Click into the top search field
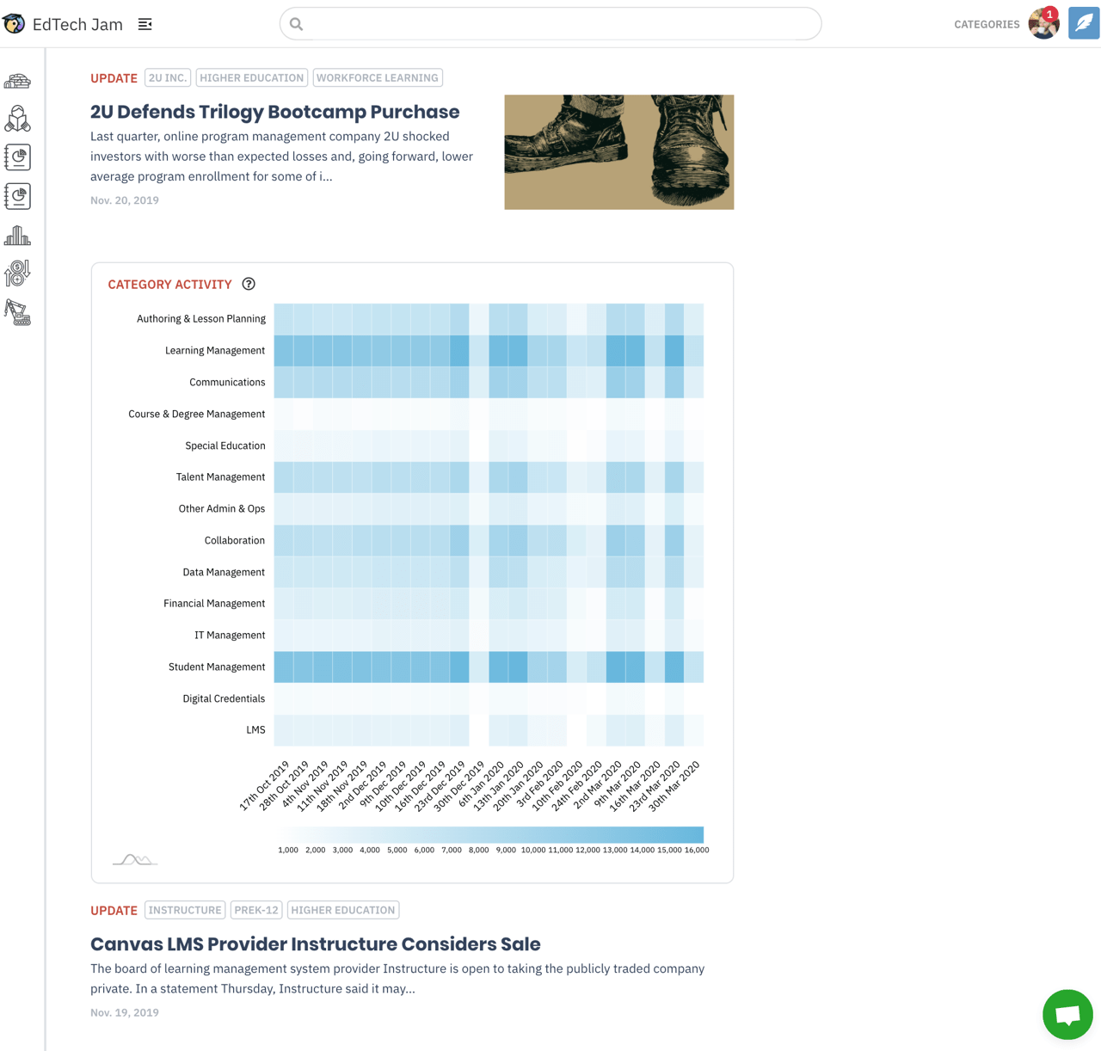1101x1051 pixels. click(x=550, y=24)
